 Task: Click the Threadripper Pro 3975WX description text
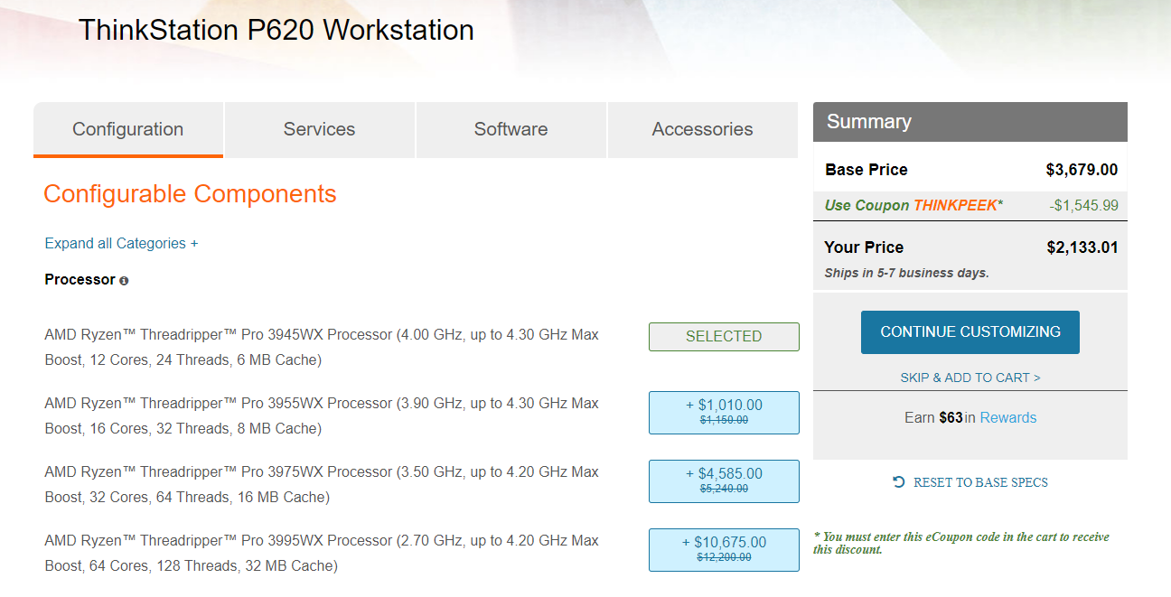coord(322,485)
